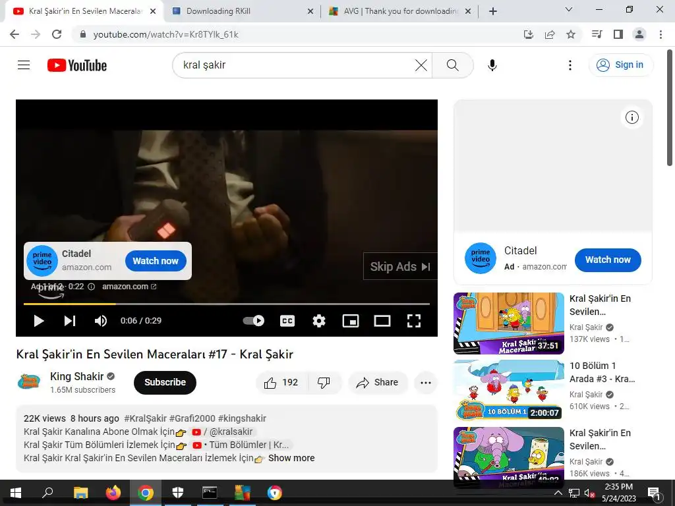Click Watch now in the sidebar Citadel ad
This screenshot has width=675, height=506.
(x=608, y=260)
